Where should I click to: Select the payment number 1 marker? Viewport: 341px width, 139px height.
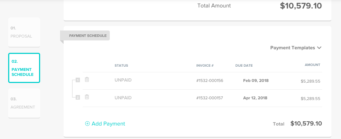point(78,80)
